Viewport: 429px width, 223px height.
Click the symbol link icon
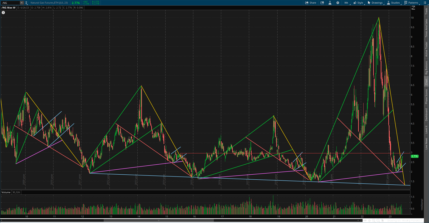[26, 3]
